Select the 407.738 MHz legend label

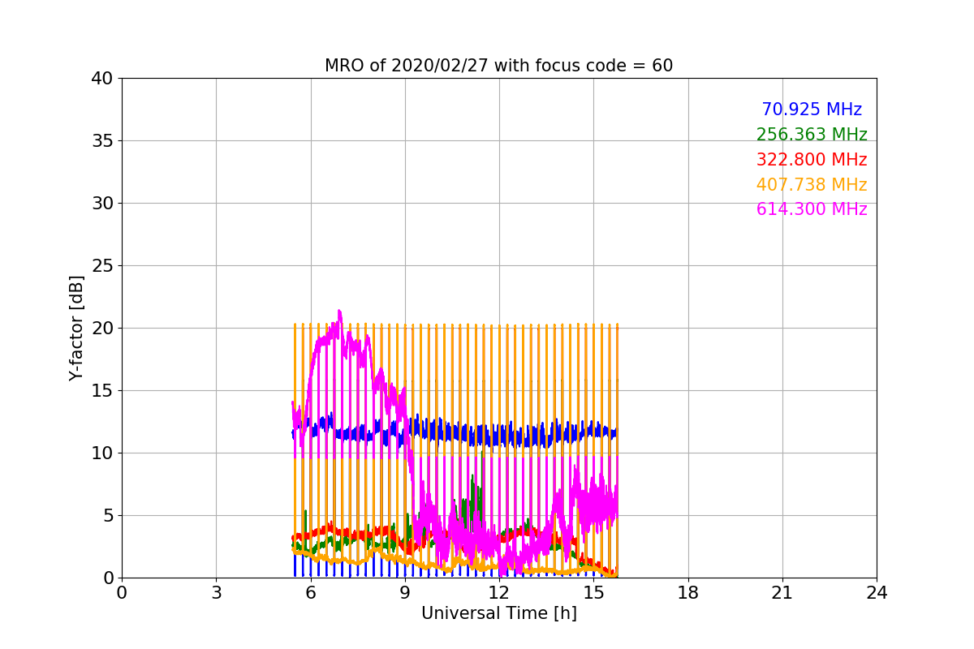click(x=812, y=185)
